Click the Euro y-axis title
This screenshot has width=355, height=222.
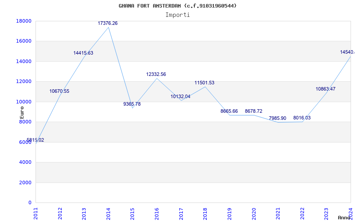[x=22, y=113]
